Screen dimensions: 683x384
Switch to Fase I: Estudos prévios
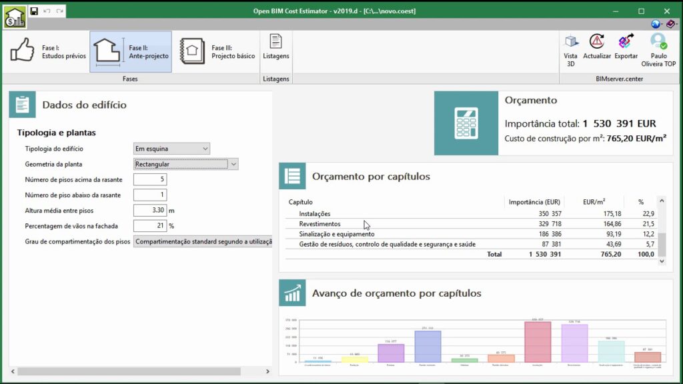(x=48, y=52)
